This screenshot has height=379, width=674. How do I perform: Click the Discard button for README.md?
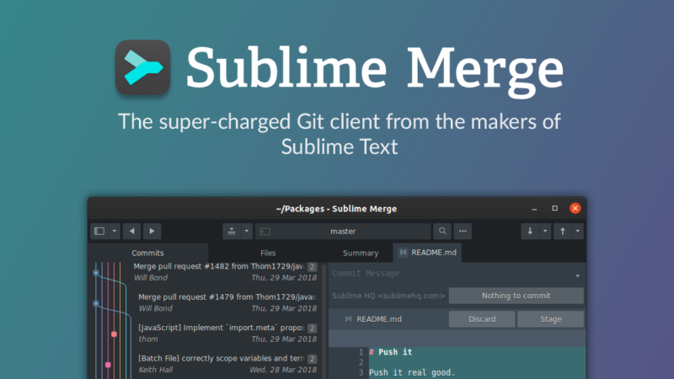481,319
